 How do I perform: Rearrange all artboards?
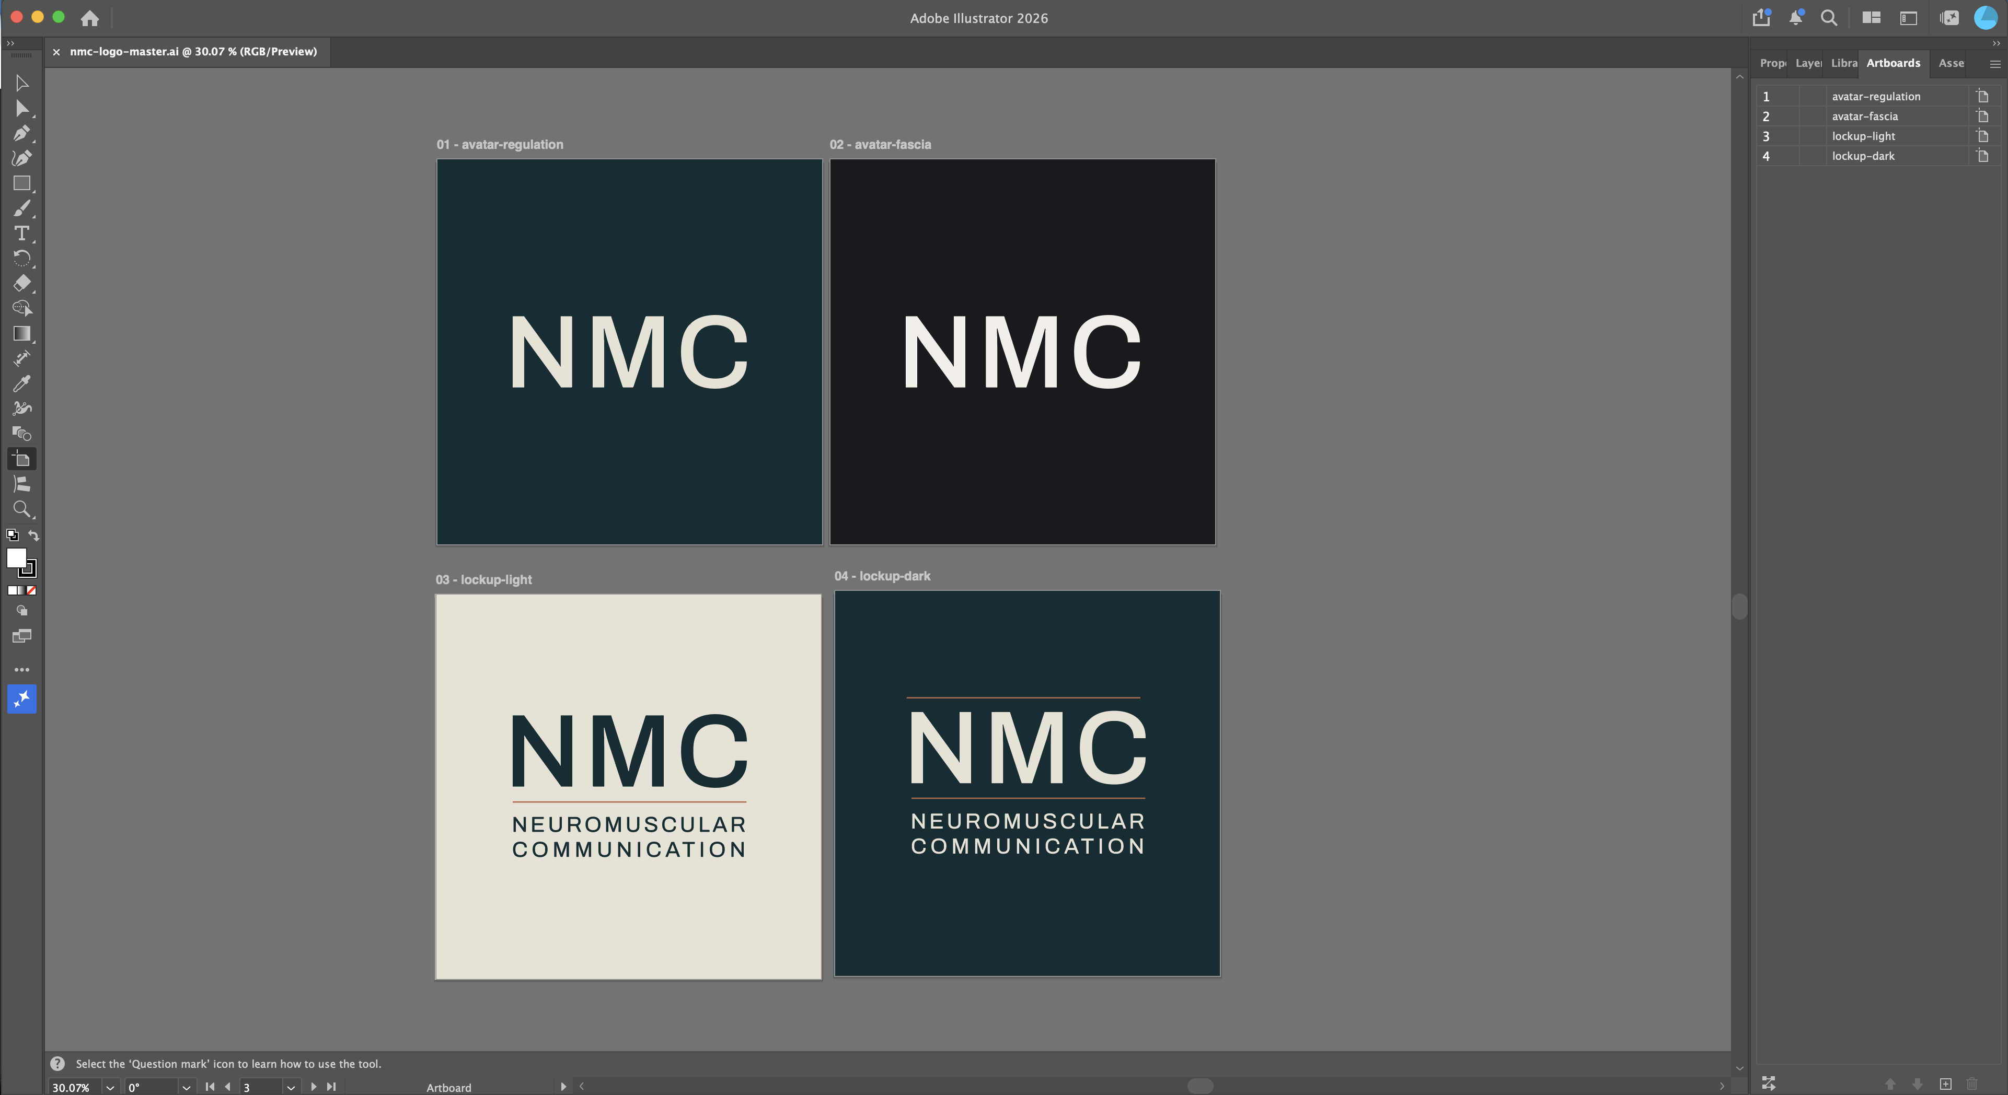click(x=1769, y=1084)
